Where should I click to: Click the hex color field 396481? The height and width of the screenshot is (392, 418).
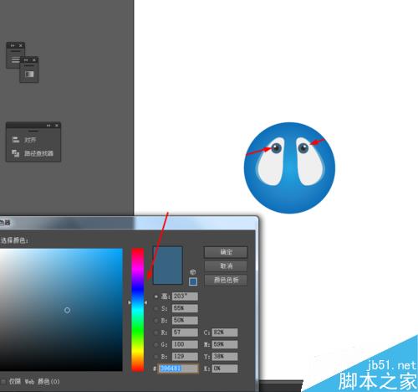click(178, 369)
